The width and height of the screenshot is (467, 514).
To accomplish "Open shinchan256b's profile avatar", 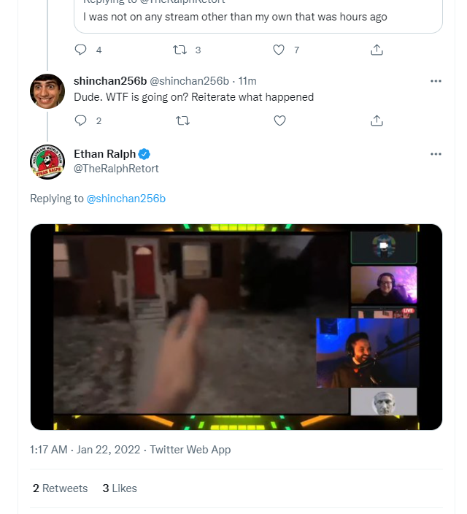I will (47, 91).
